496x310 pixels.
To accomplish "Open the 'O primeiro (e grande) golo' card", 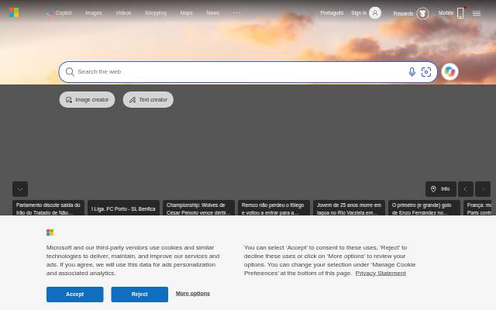I will (424, 208).
